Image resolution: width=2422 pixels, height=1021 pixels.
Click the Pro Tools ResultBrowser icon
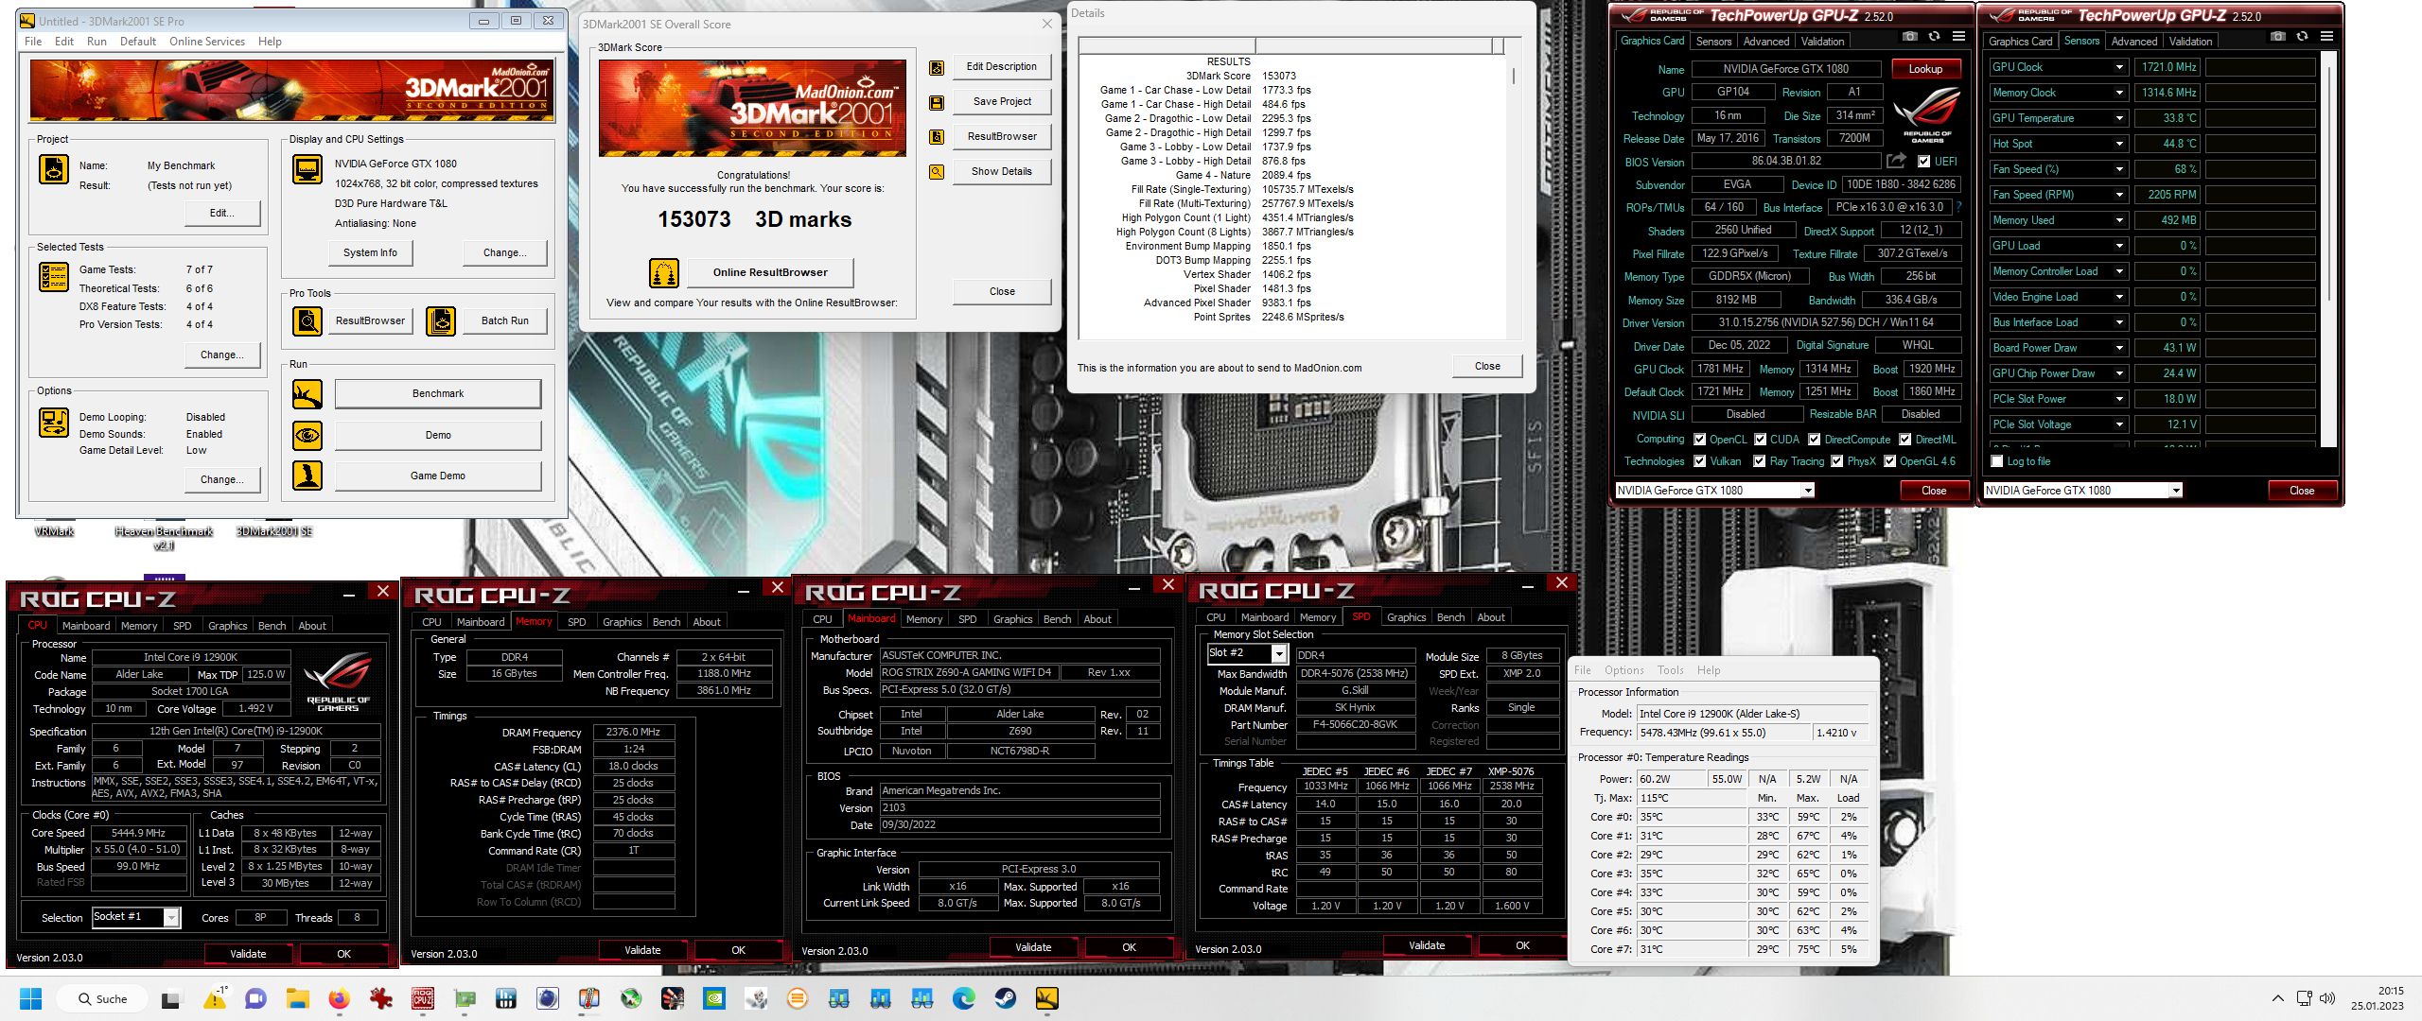pyautogui.click(x=307, y=321)
